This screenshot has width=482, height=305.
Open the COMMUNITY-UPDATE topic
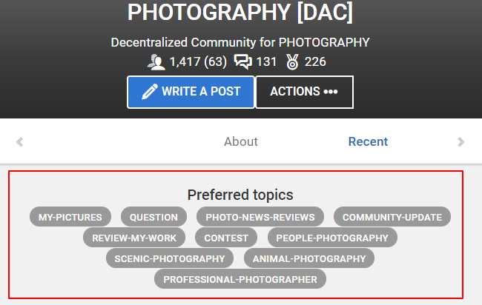tap(392, 217)
